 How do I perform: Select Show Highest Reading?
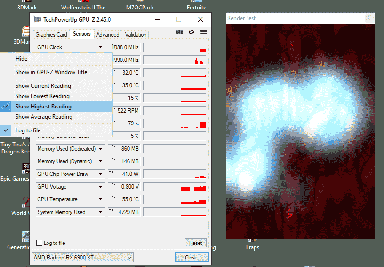(x=56, y=107)
